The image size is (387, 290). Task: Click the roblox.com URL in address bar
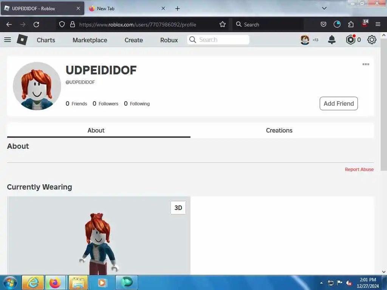click(x=138, y=25)
